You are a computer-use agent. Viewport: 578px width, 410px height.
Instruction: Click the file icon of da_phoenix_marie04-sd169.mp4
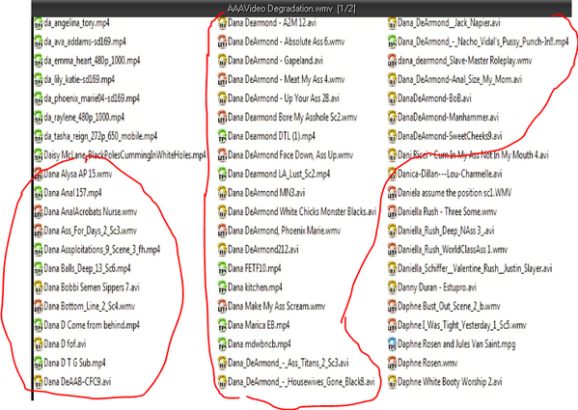coord(39,98)
